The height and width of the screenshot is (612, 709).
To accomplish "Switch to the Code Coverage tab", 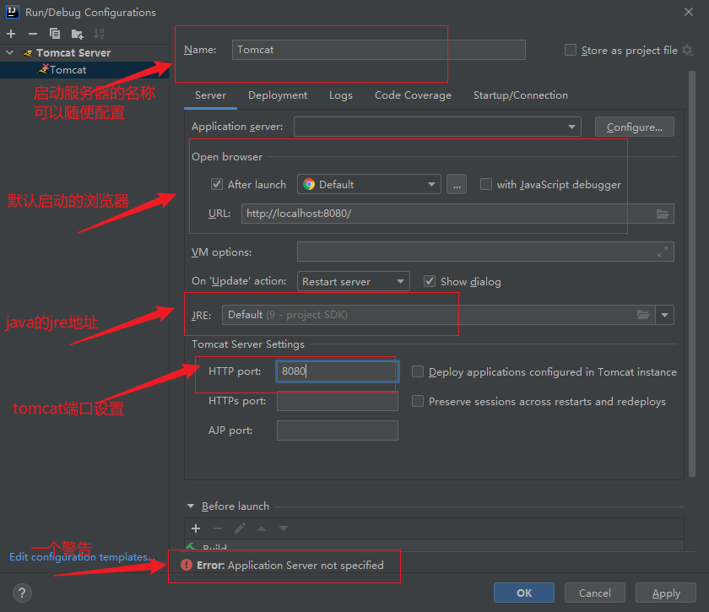I will pos(413,95).
